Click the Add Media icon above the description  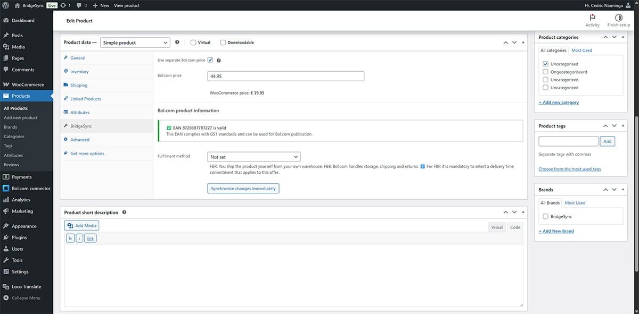[x=71, y=225]
